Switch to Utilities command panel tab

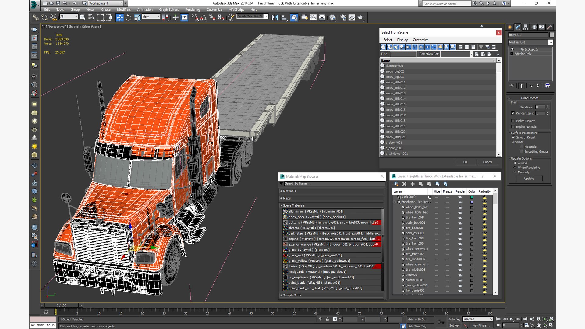550,27
